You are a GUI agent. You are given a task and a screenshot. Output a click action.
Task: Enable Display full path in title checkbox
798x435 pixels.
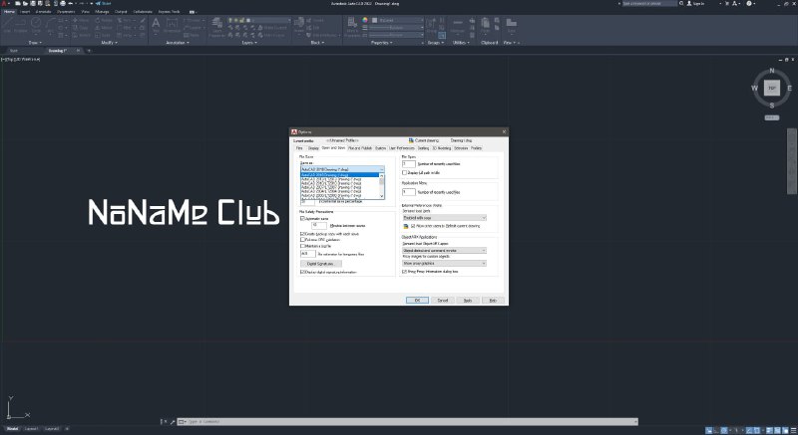(x=405, y=173)
